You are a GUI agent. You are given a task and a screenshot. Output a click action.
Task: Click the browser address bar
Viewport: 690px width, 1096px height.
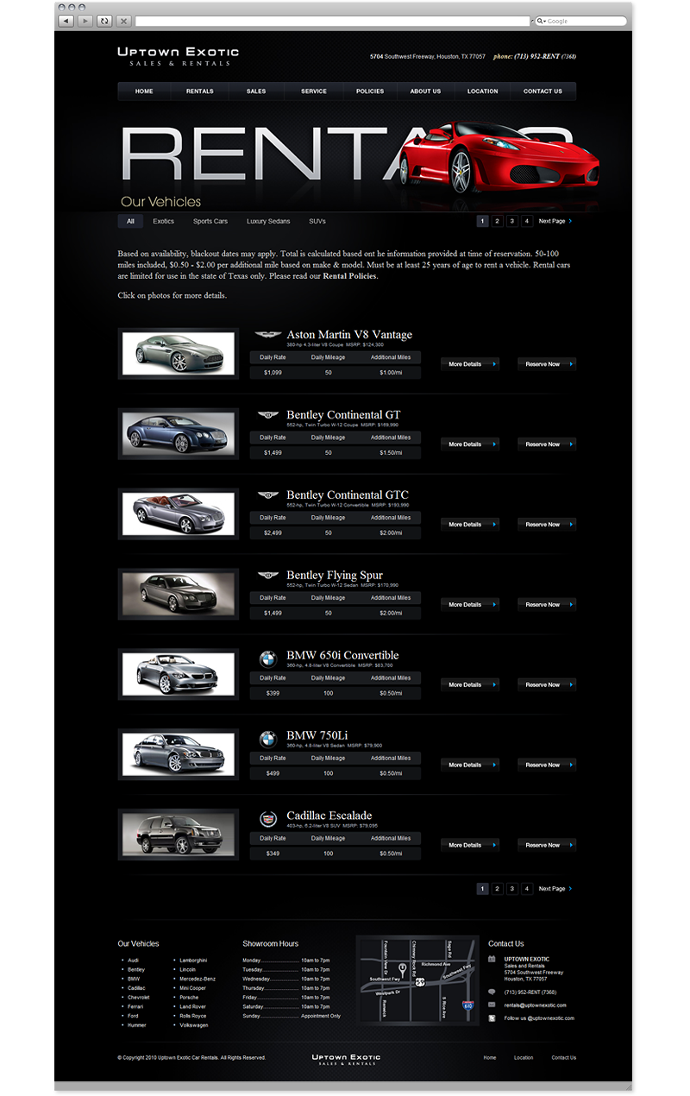pos(332,21)
